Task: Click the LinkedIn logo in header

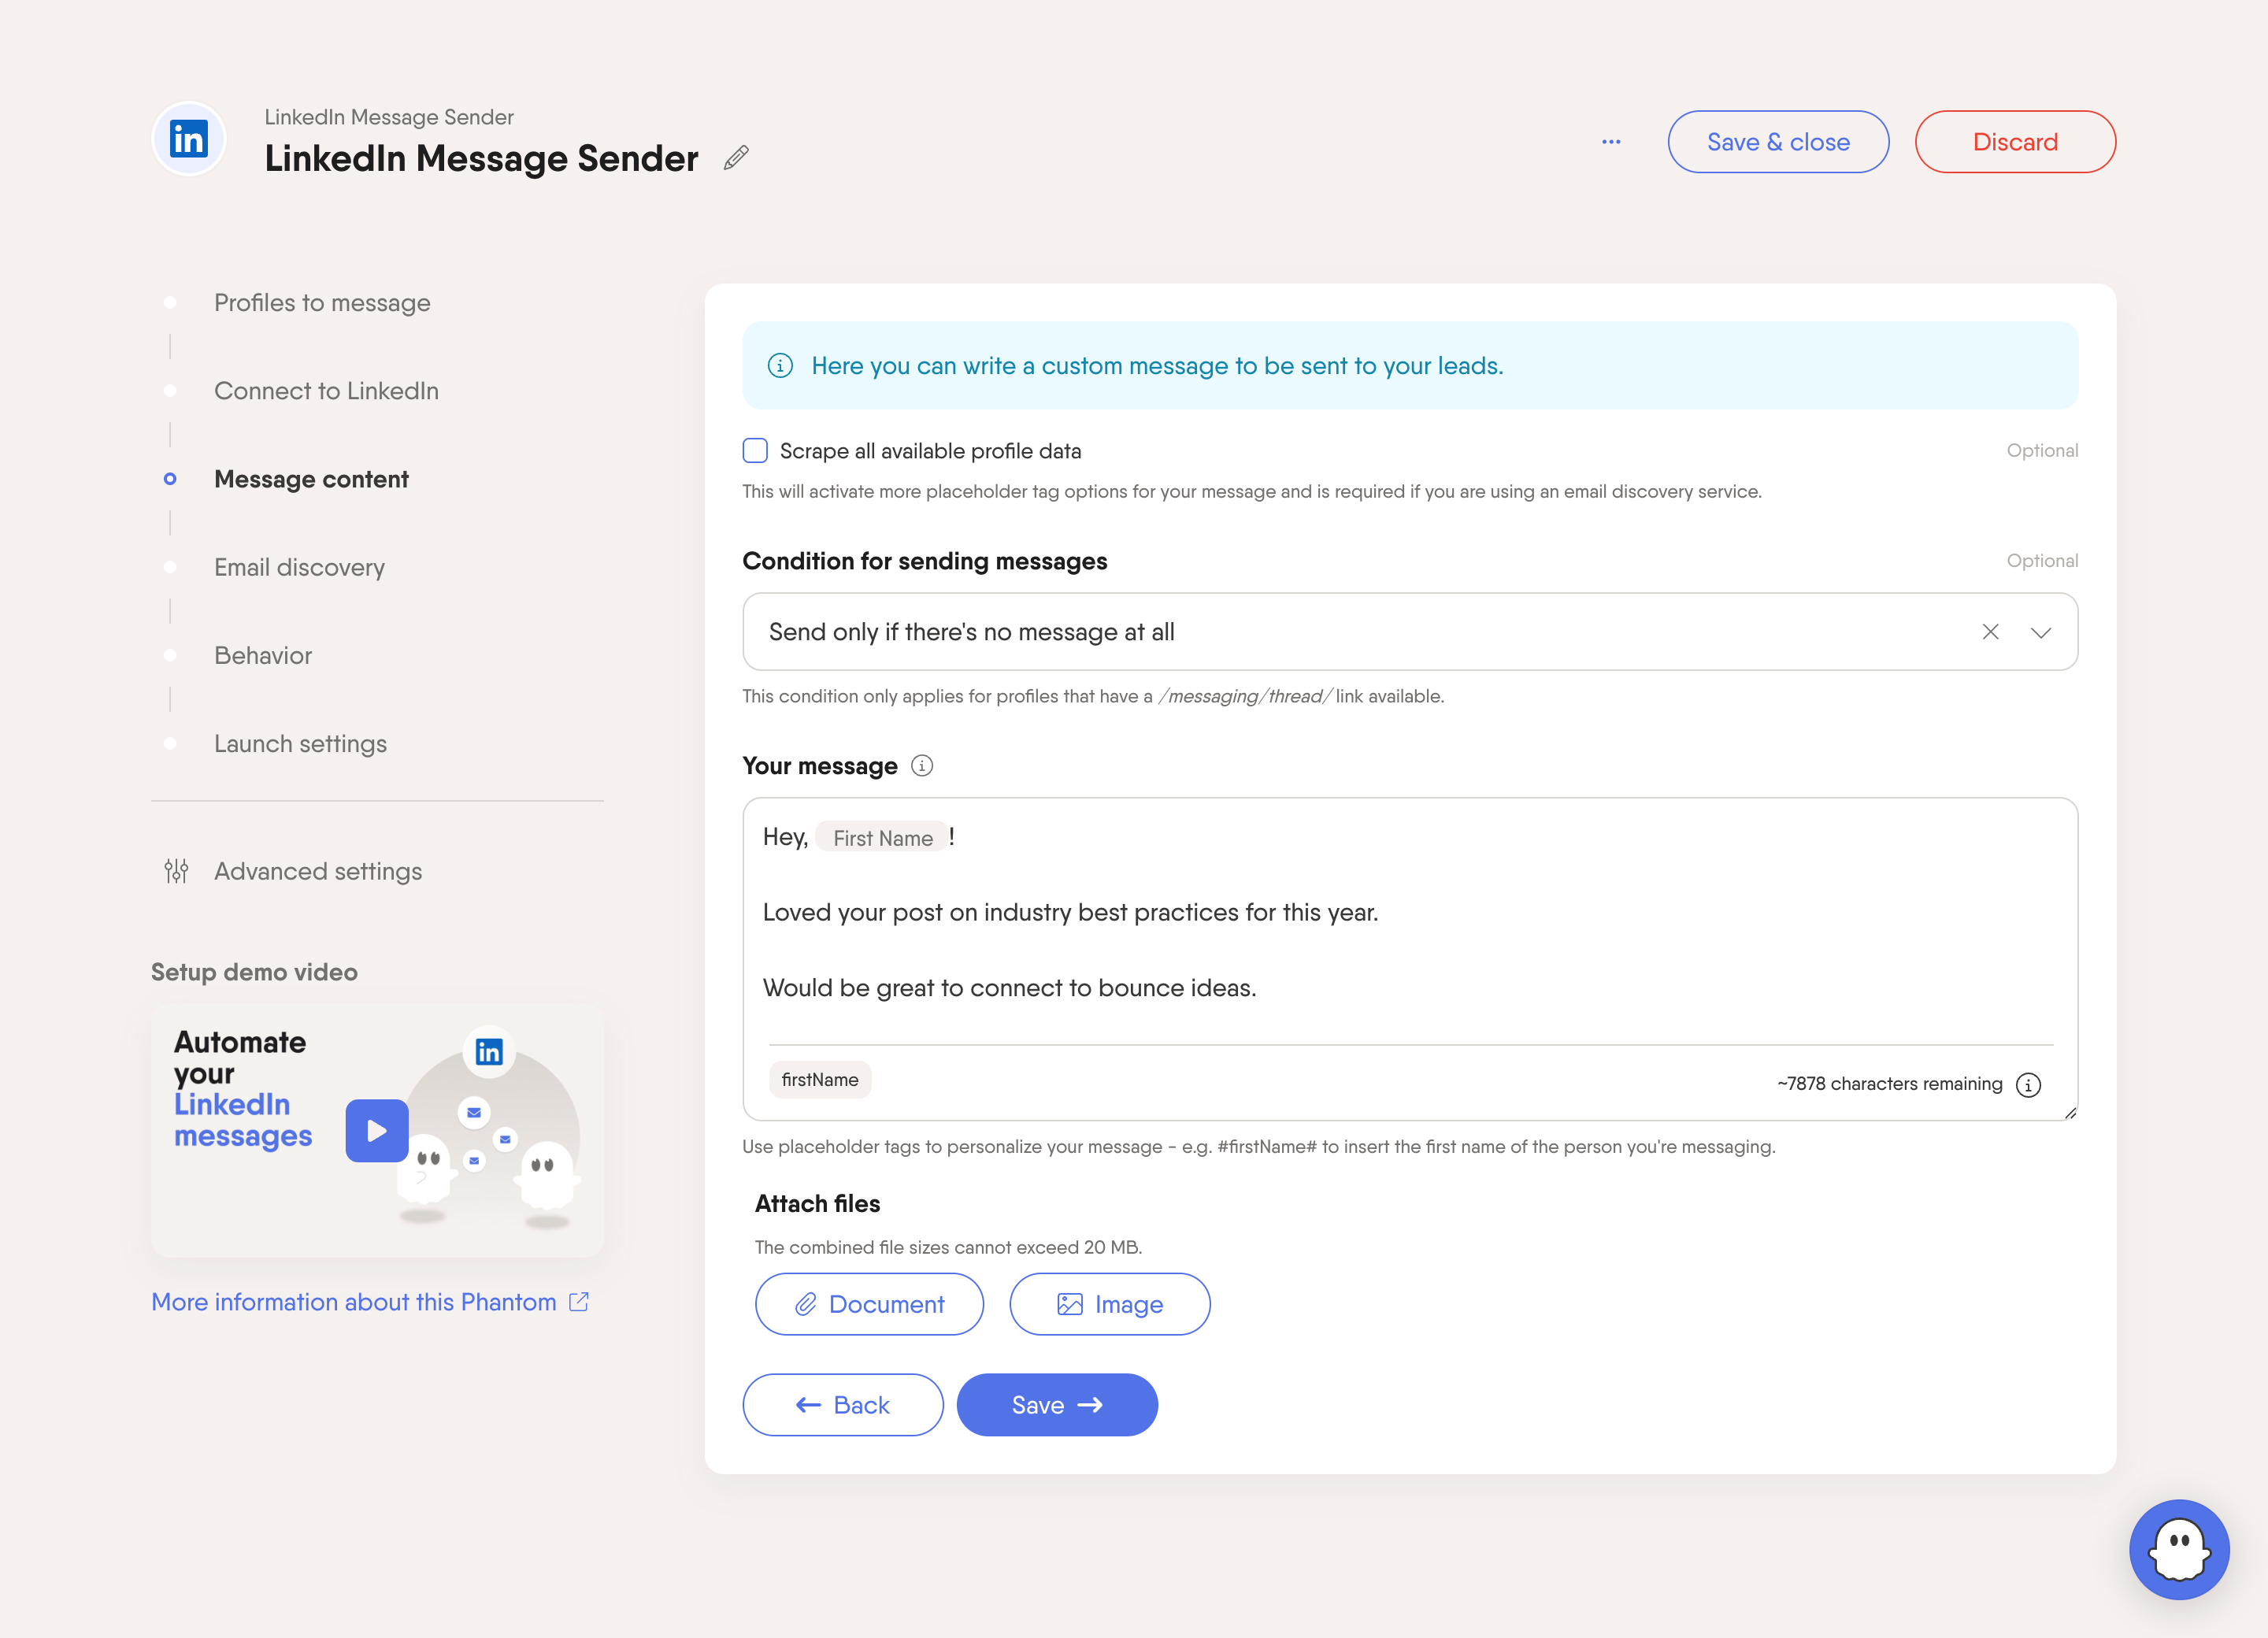Action: coord(189,140)
